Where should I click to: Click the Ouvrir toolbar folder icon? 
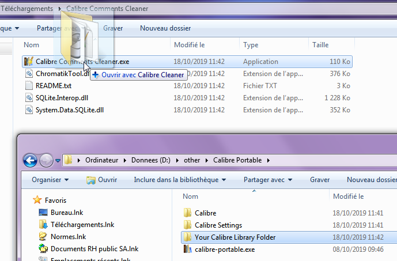[90, 180]
